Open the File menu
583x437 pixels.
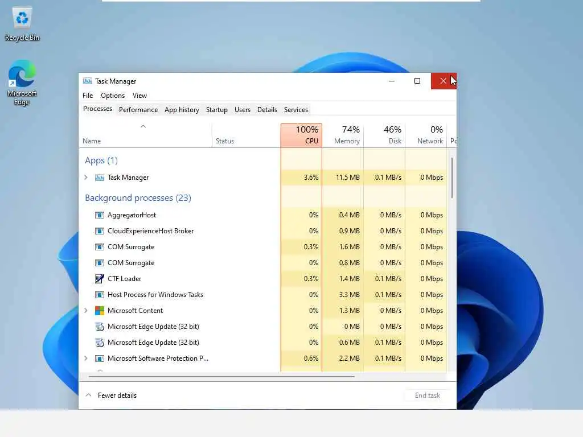tap(88, 96)
